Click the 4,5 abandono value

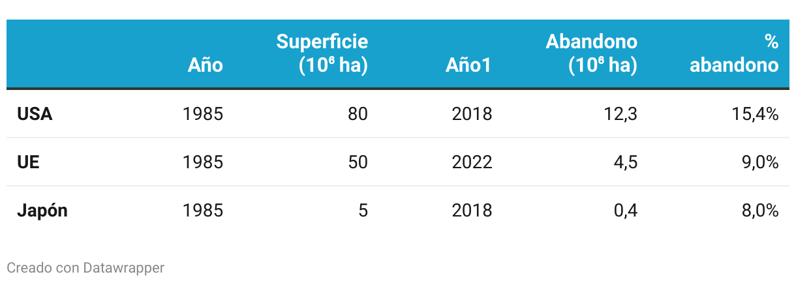pyautogui.click(x=626, y=162)
